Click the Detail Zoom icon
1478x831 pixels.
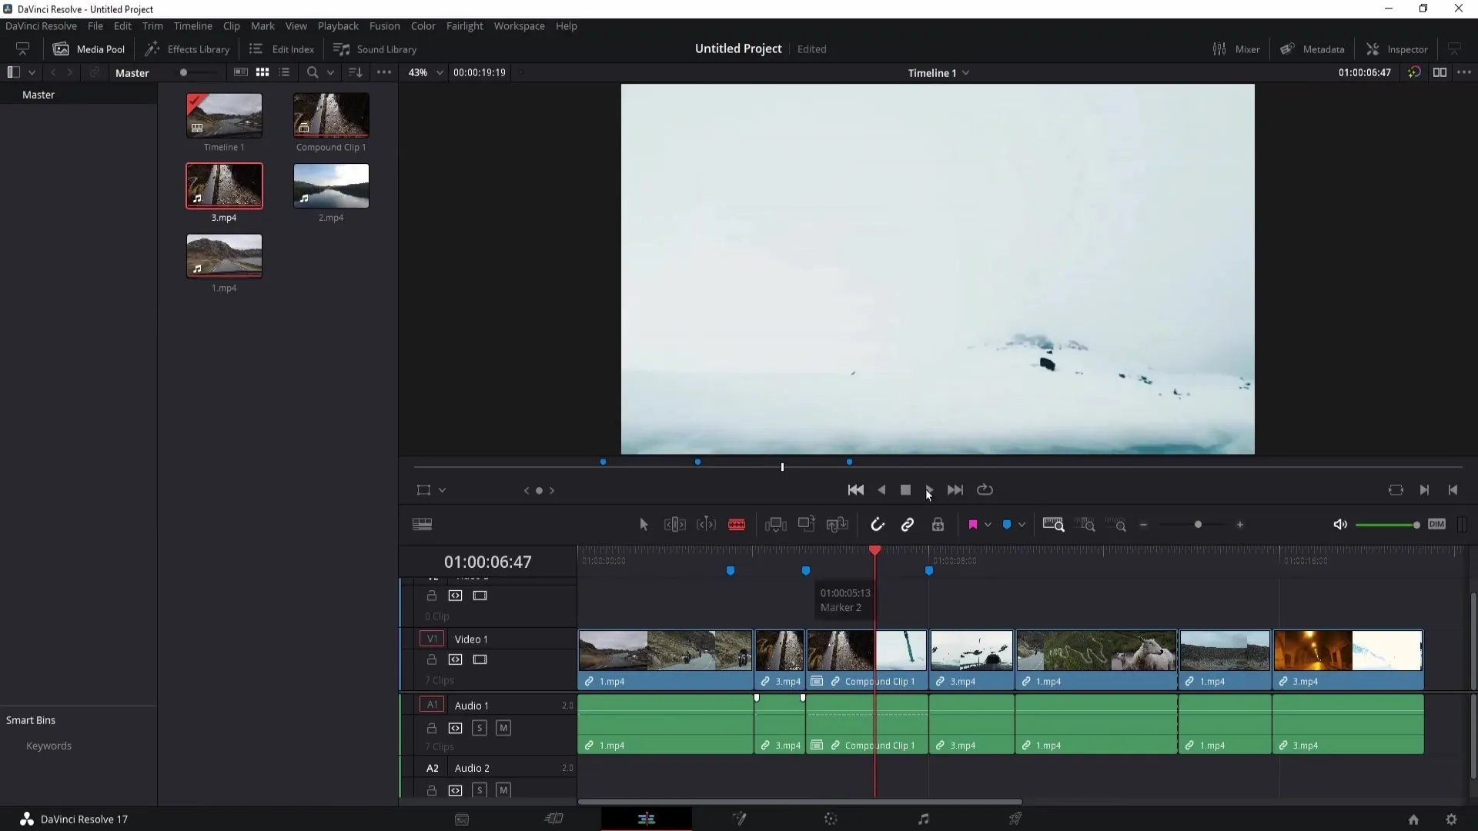[1086, 525]
